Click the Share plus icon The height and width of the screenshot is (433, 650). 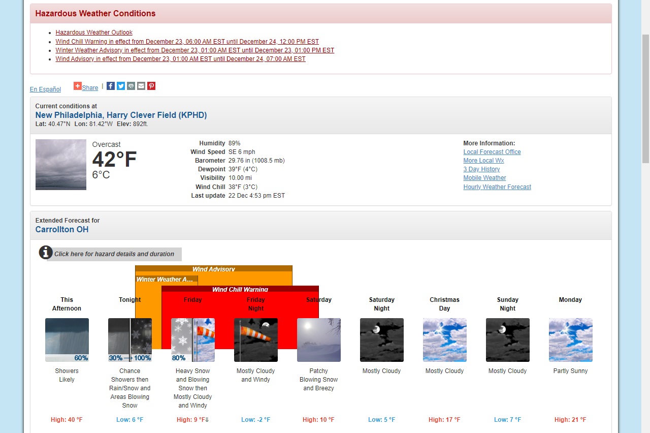[x=78, y=86]
